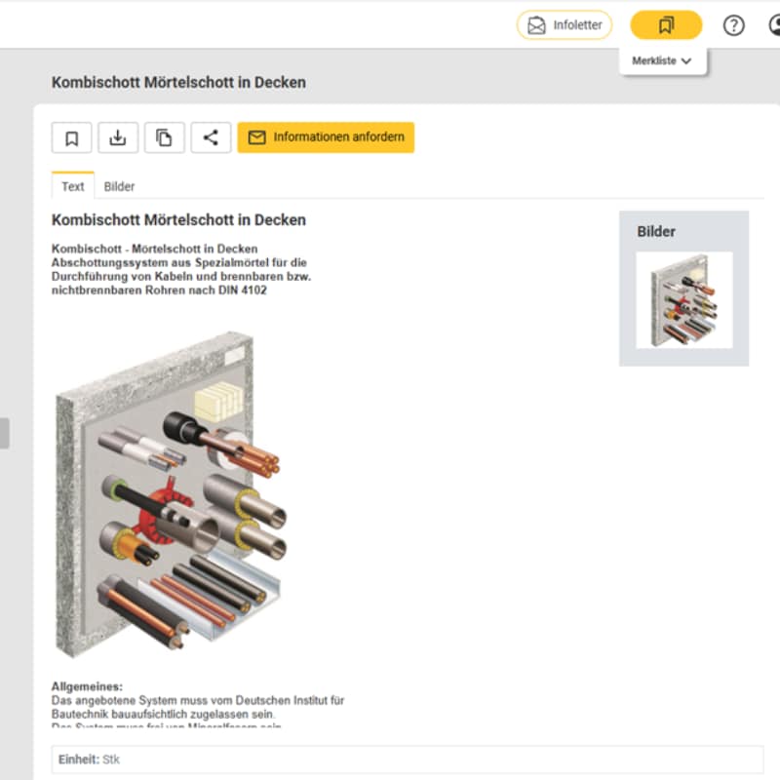Click Informationen anfordern button

[326, 137]
